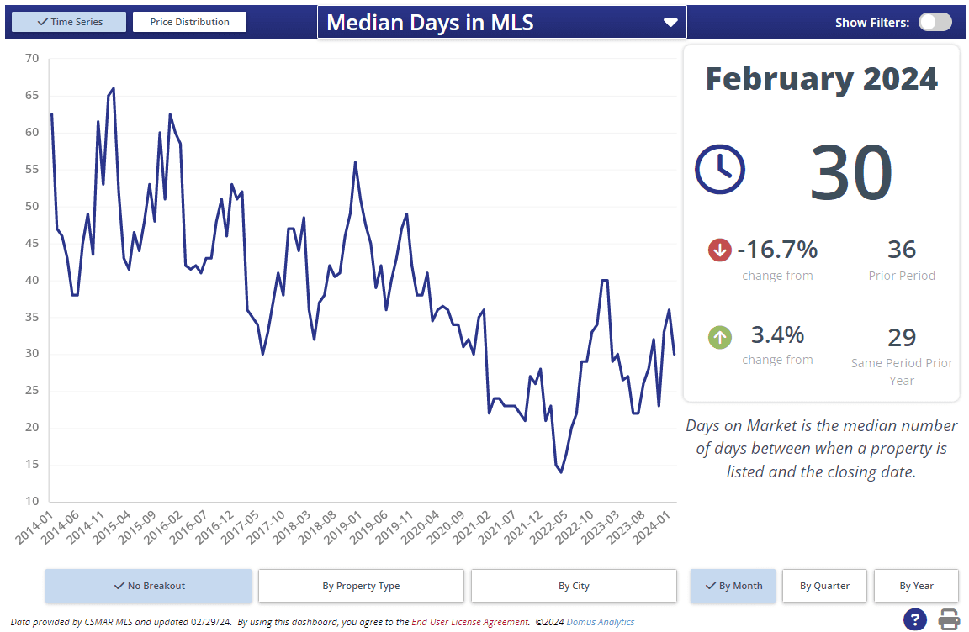Click the help question mark icon
Image resolution: width=969 pixels, height=632 pixels.
point(915,619)
